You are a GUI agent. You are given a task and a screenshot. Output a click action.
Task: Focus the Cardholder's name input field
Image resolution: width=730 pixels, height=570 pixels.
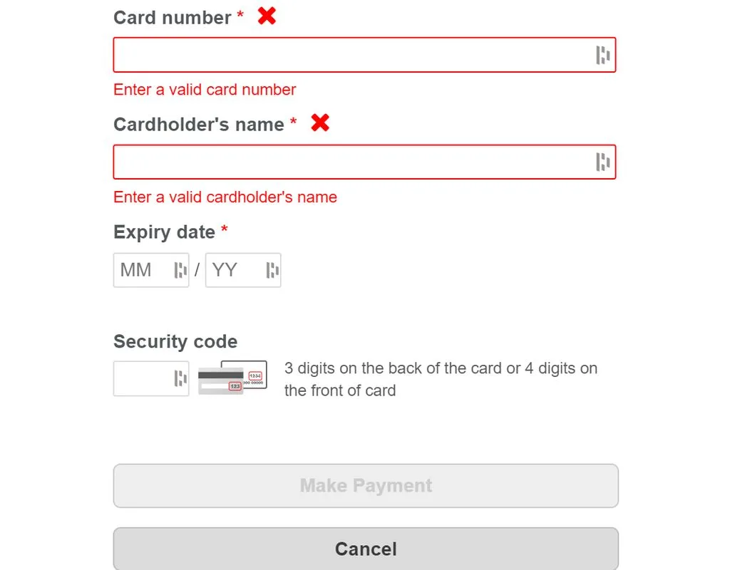click(x=349, y=162)
